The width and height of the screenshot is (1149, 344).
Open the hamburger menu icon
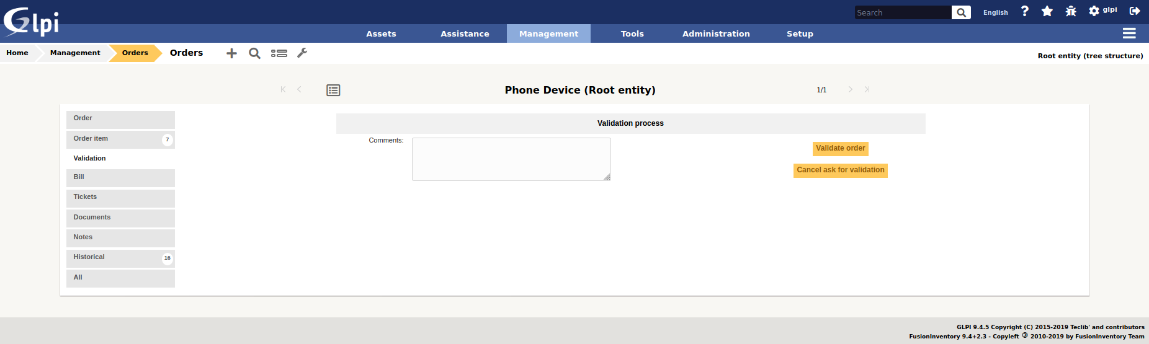[x=1129, y=33]
